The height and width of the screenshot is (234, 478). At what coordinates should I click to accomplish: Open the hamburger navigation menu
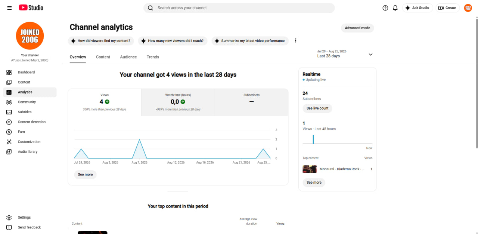[x=9, y=8]
